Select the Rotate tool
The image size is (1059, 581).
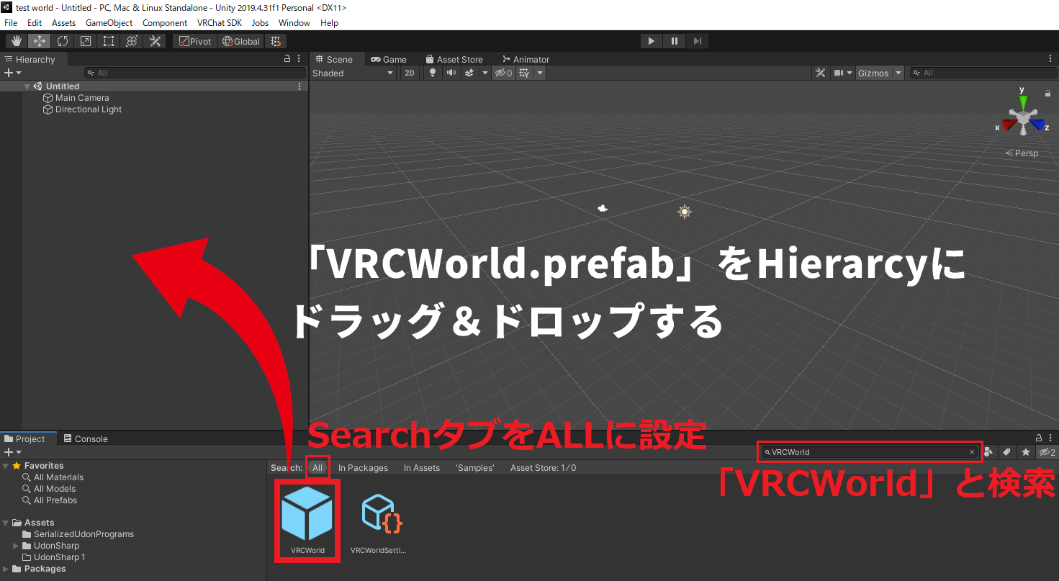click(62, 41)
